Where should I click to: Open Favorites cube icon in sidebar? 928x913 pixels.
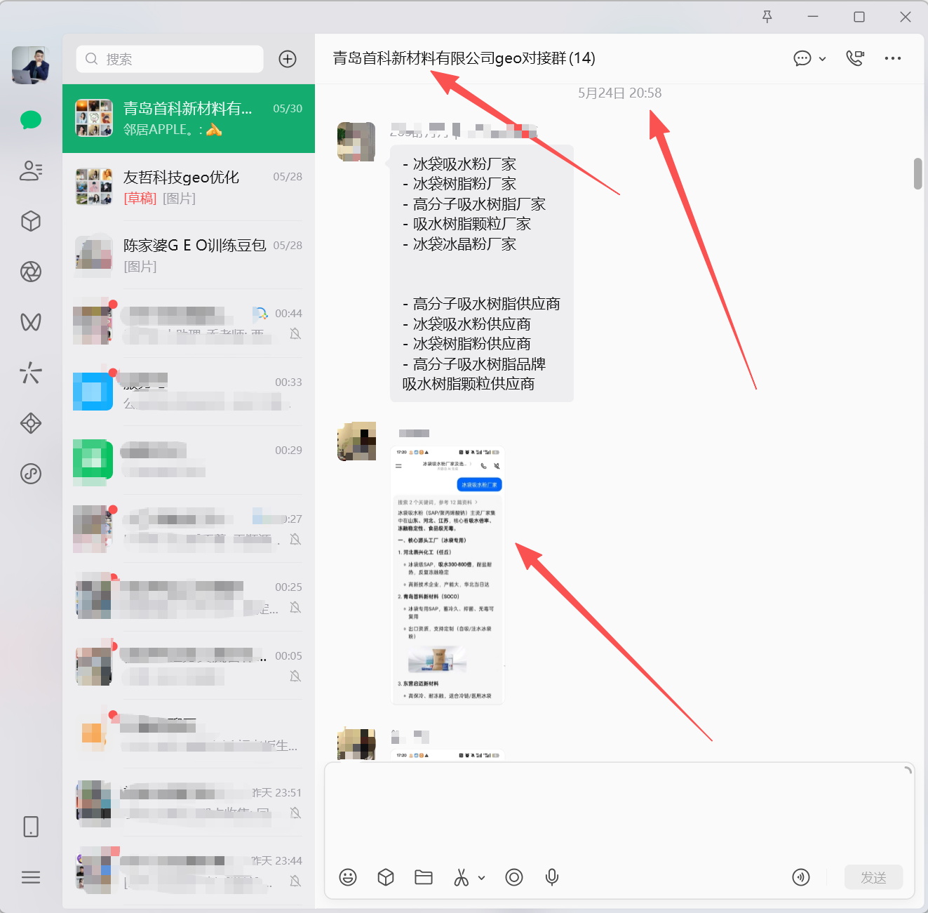[31, 221]
